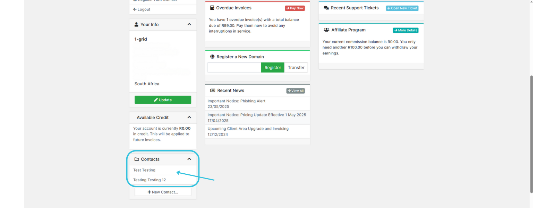Collapse the Your Info panel chevron
The width and height of the screenshot is (555, 208).
(189, 24)
